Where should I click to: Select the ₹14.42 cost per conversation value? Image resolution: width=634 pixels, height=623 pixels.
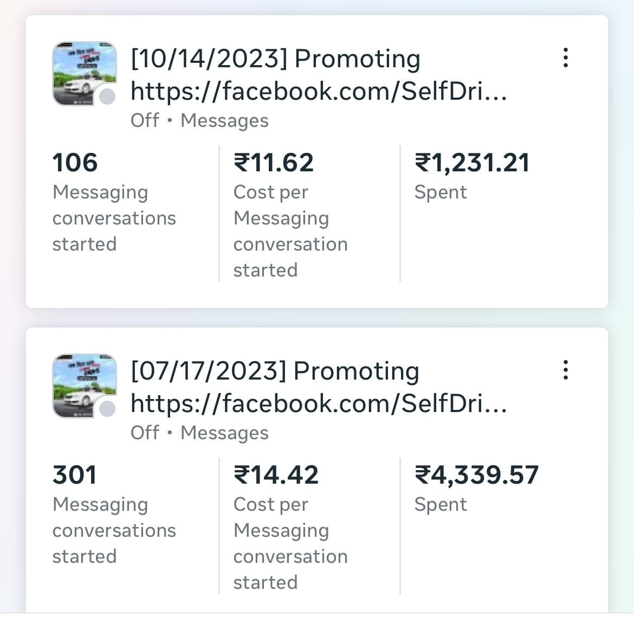[x=276, y=475]
